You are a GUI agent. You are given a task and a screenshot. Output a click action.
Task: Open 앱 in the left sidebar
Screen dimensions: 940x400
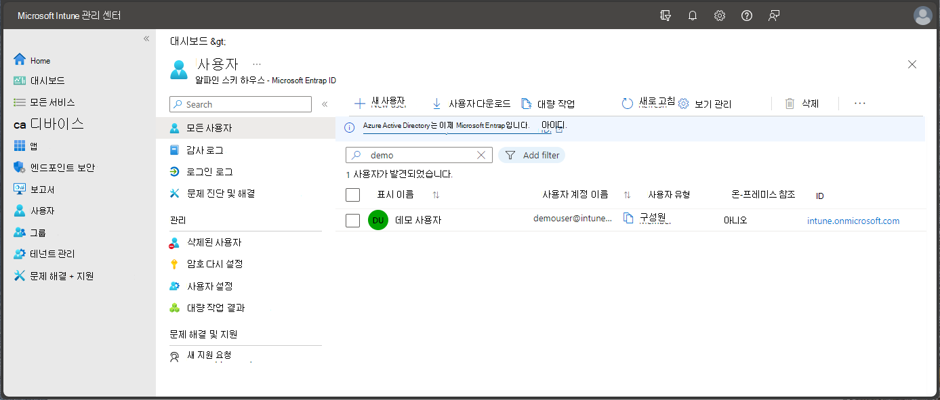26,146
